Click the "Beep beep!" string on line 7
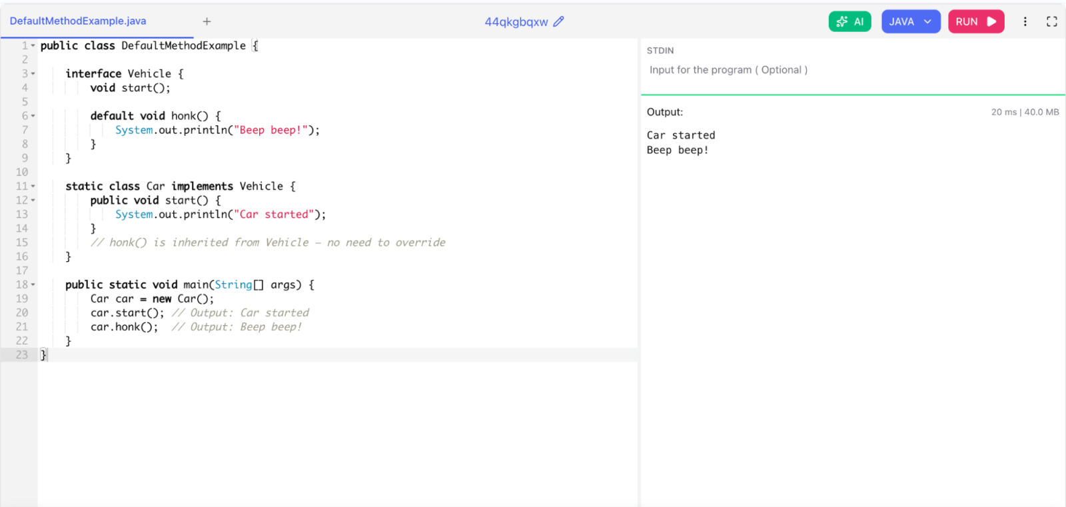Screen dimensions: 1066x507 (x=270, y=130)
